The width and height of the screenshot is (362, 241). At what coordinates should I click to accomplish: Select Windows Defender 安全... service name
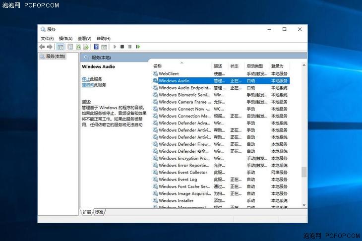(x=183, y=151)
